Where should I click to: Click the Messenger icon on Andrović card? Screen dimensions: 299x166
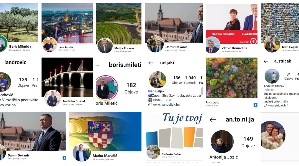(x=255, y=105)
